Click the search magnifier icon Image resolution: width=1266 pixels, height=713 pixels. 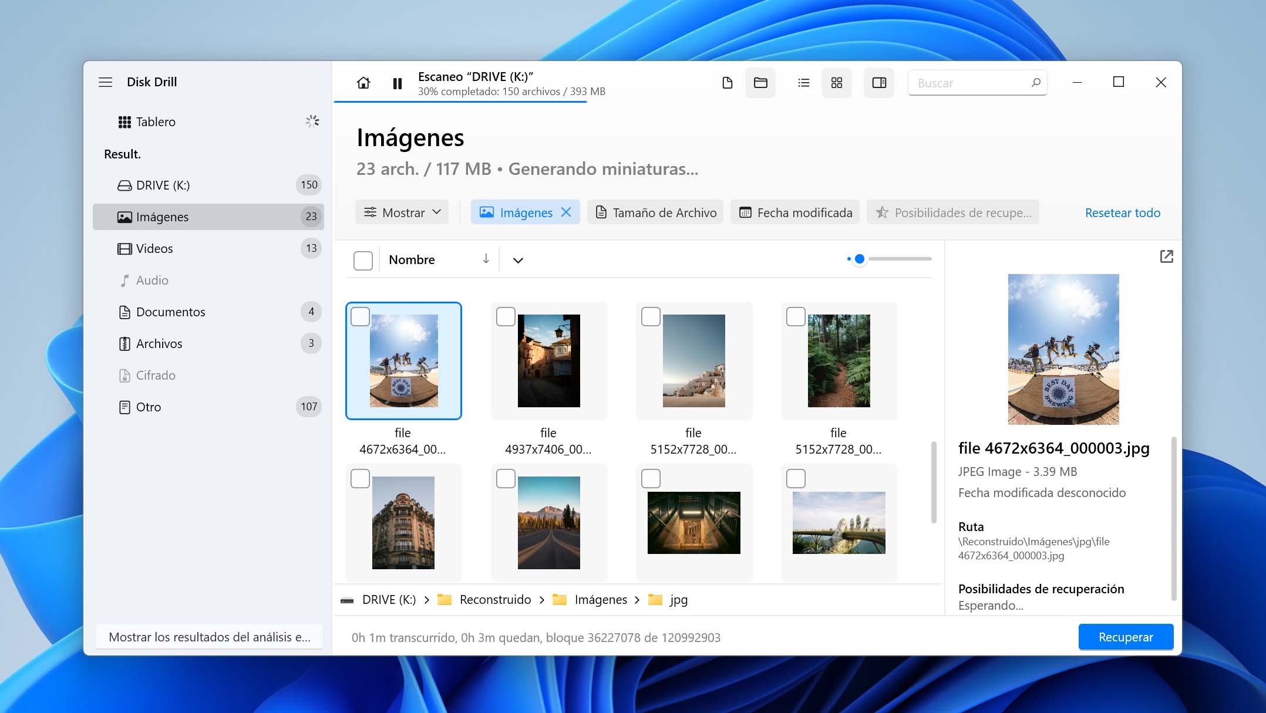point(1036,83)
